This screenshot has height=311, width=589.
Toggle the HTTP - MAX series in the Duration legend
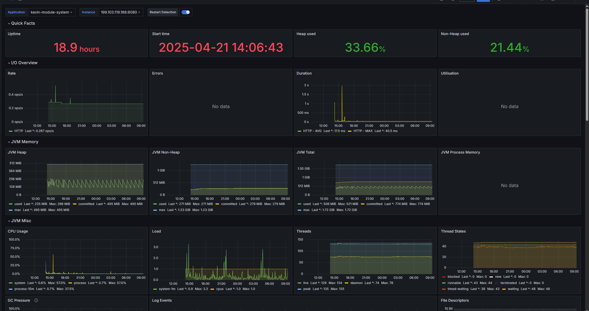coord(363,131)
